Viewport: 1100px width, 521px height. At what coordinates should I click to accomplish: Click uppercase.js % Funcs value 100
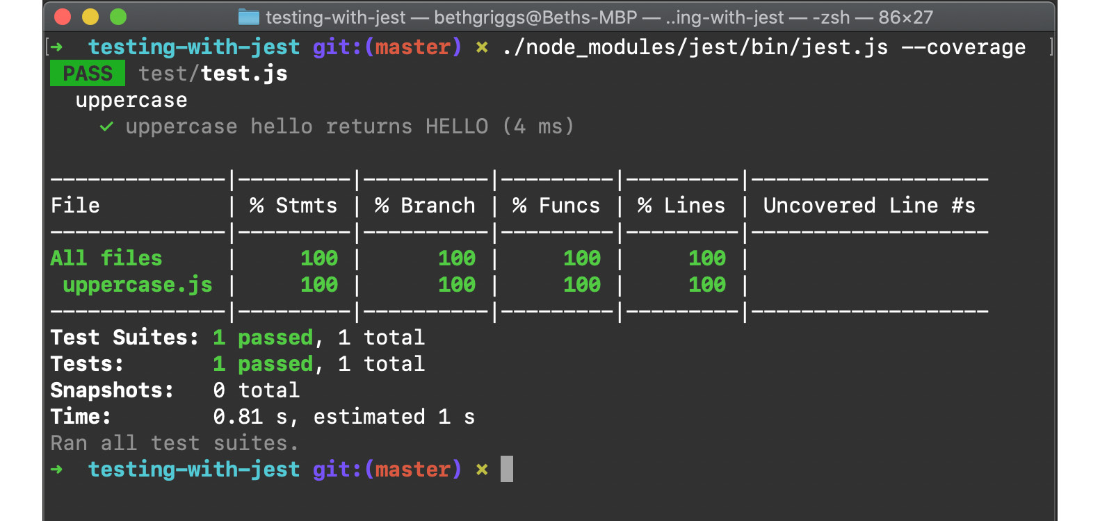(x=582, y=285)
